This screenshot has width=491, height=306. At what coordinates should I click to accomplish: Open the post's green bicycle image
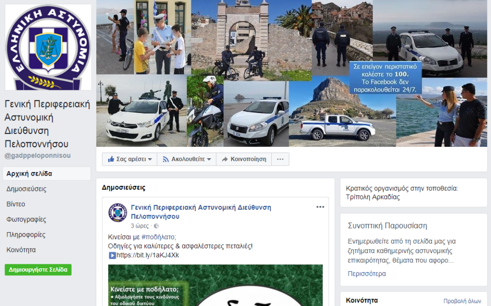click(215, 285)
